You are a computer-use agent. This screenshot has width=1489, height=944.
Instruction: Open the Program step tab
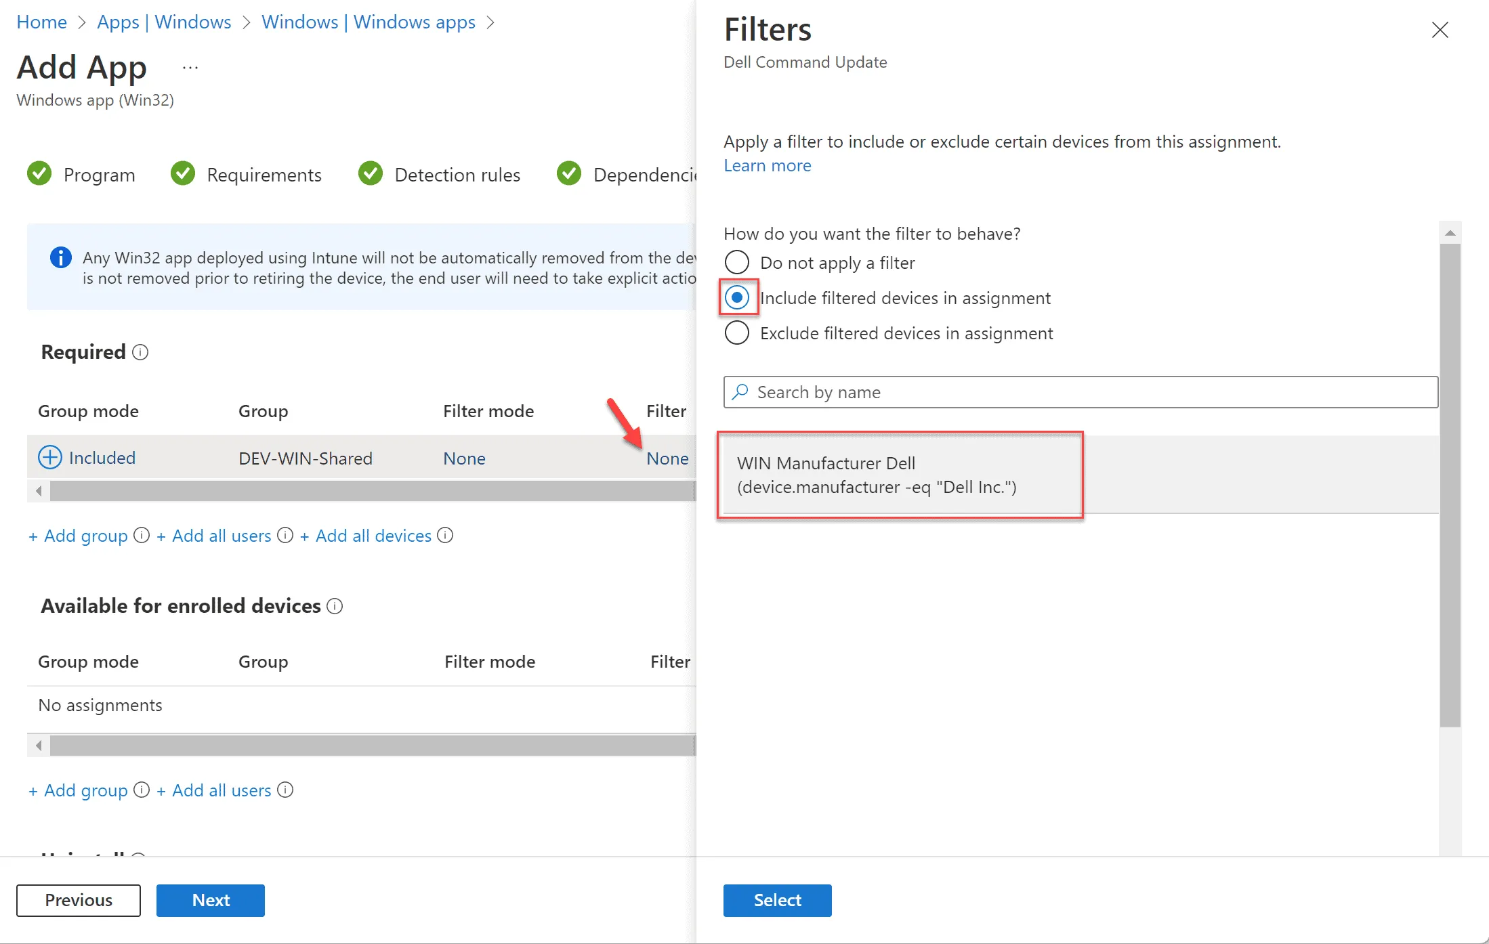(x=100, y=175)
